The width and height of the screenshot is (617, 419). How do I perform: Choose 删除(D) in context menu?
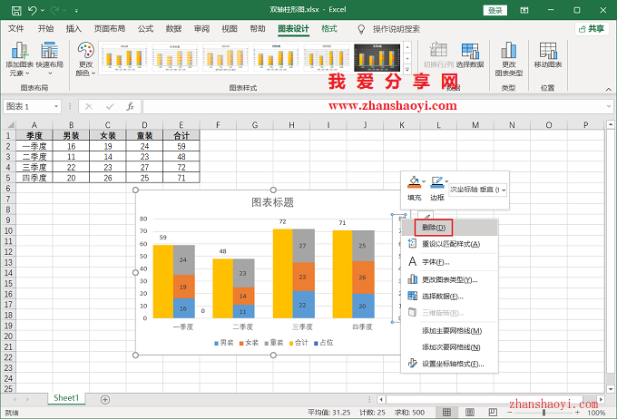(x=450, y=228)
